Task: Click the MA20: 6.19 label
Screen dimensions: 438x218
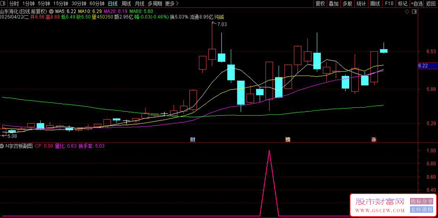Action: pos(115,12)
